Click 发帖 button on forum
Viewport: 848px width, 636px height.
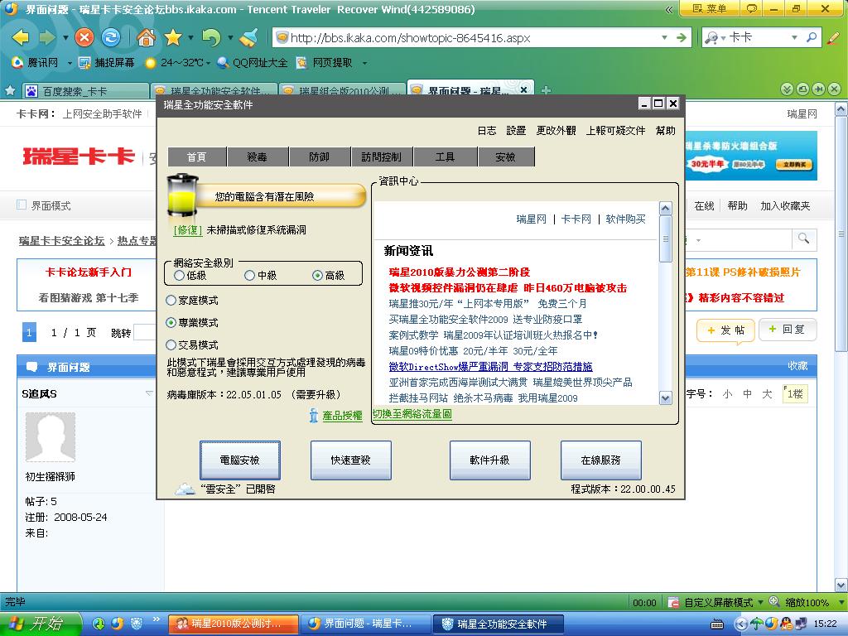pyautogui.click(x=726, y=330)
